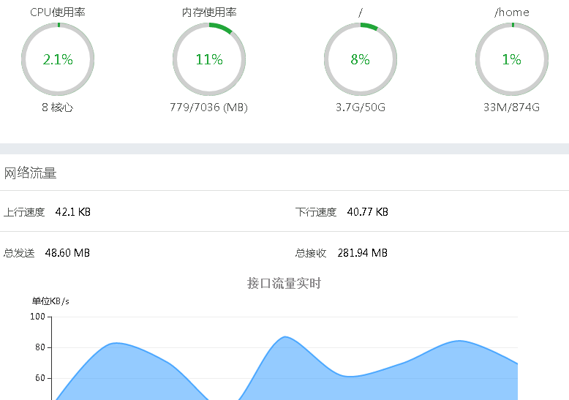Click the root partition 8% gauge
This screenshot has height=400, width=569.
[361, 59]
